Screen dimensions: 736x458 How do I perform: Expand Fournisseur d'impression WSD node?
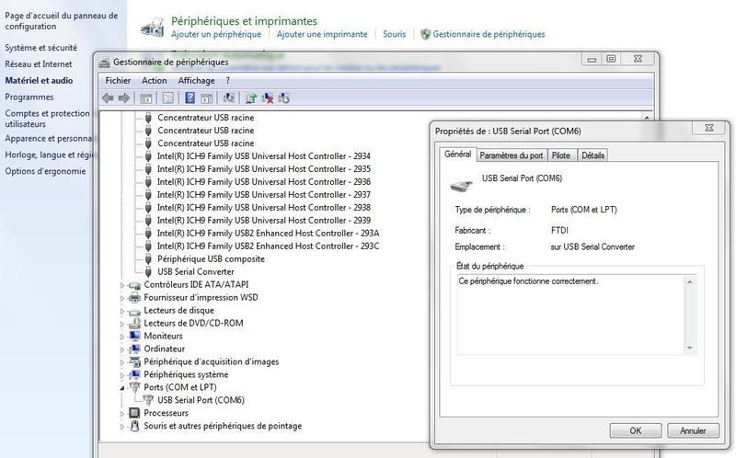[122, 298]
